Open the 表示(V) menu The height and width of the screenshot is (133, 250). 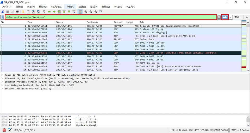point(31,7)
